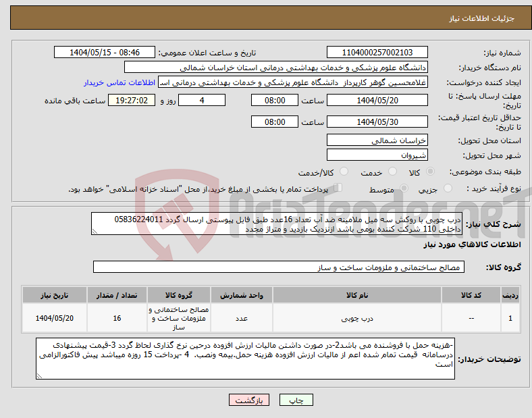Click the need date cell 1404/05/20

tap(55, 318)
